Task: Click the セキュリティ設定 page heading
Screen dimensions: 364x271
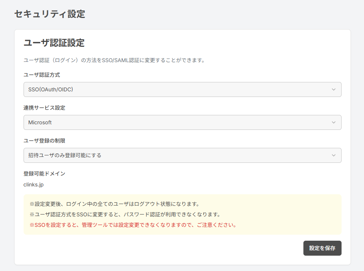Action: click(49, 14)
